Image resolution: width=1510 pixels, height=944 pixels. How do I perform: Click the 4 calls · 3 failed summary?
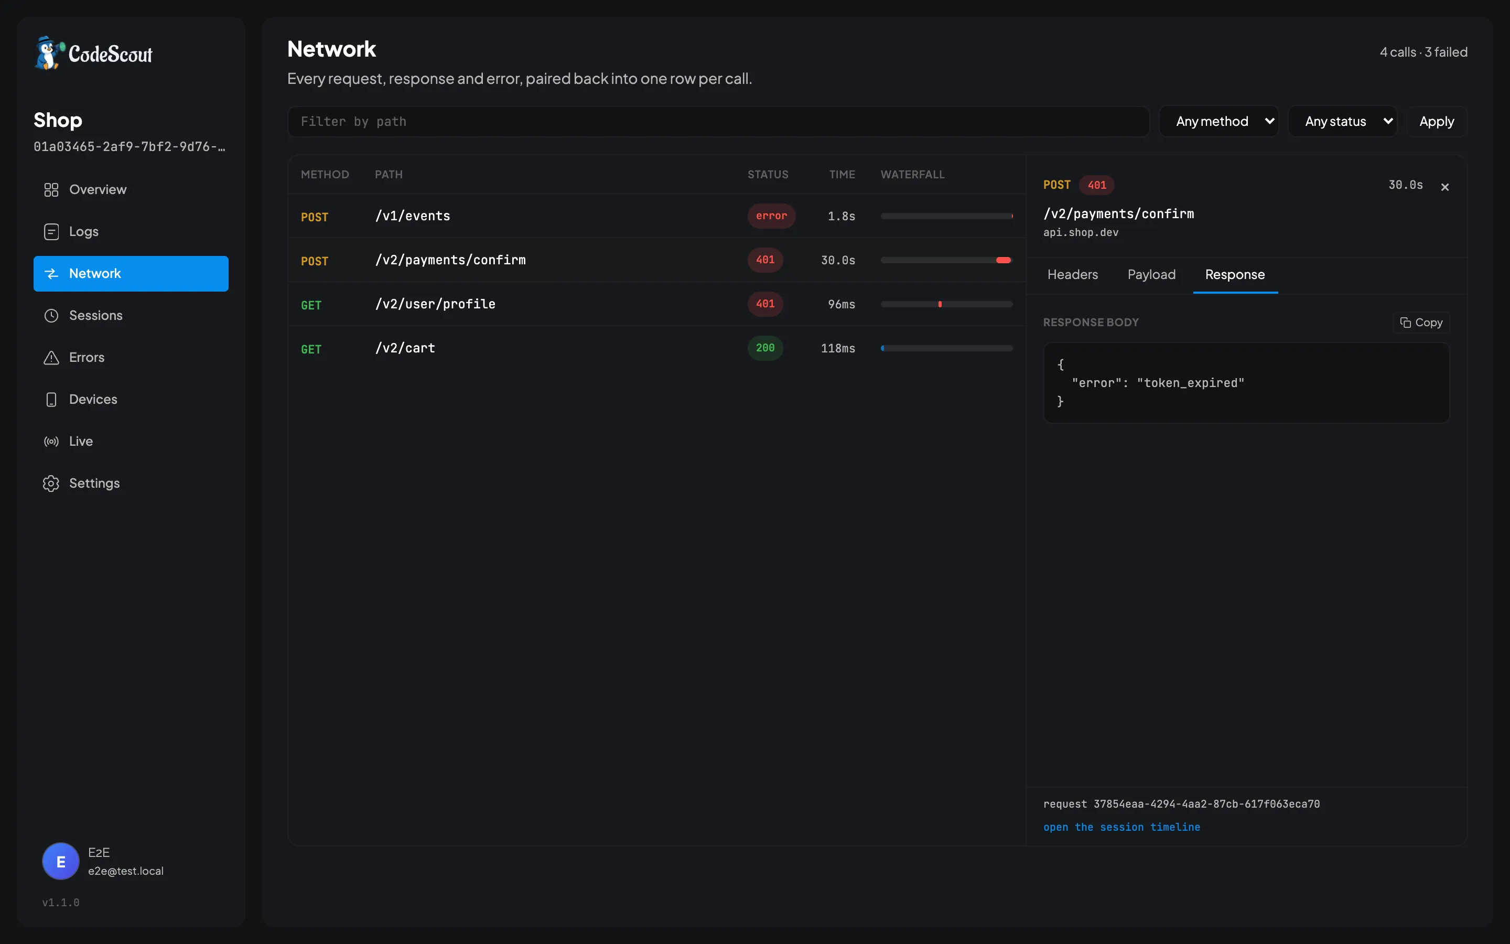pyautogui.click(x=1423, y=52)
